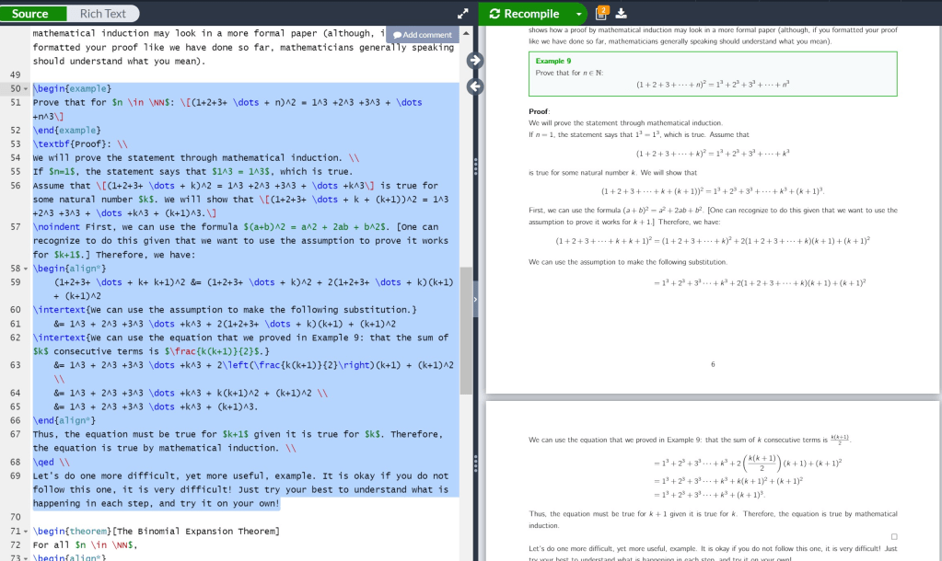Jump from PDF to source location arrow

point(475,86)
